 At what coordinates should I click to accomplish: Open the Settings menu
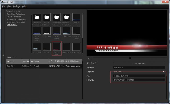16,7
